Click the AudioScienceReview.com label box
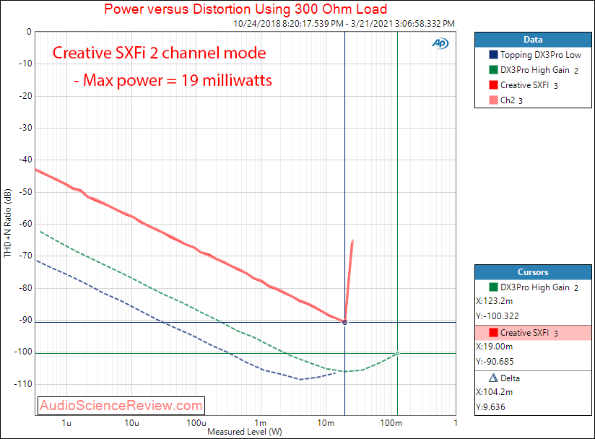This screenshot has height=439, width=595. [121, 406]
